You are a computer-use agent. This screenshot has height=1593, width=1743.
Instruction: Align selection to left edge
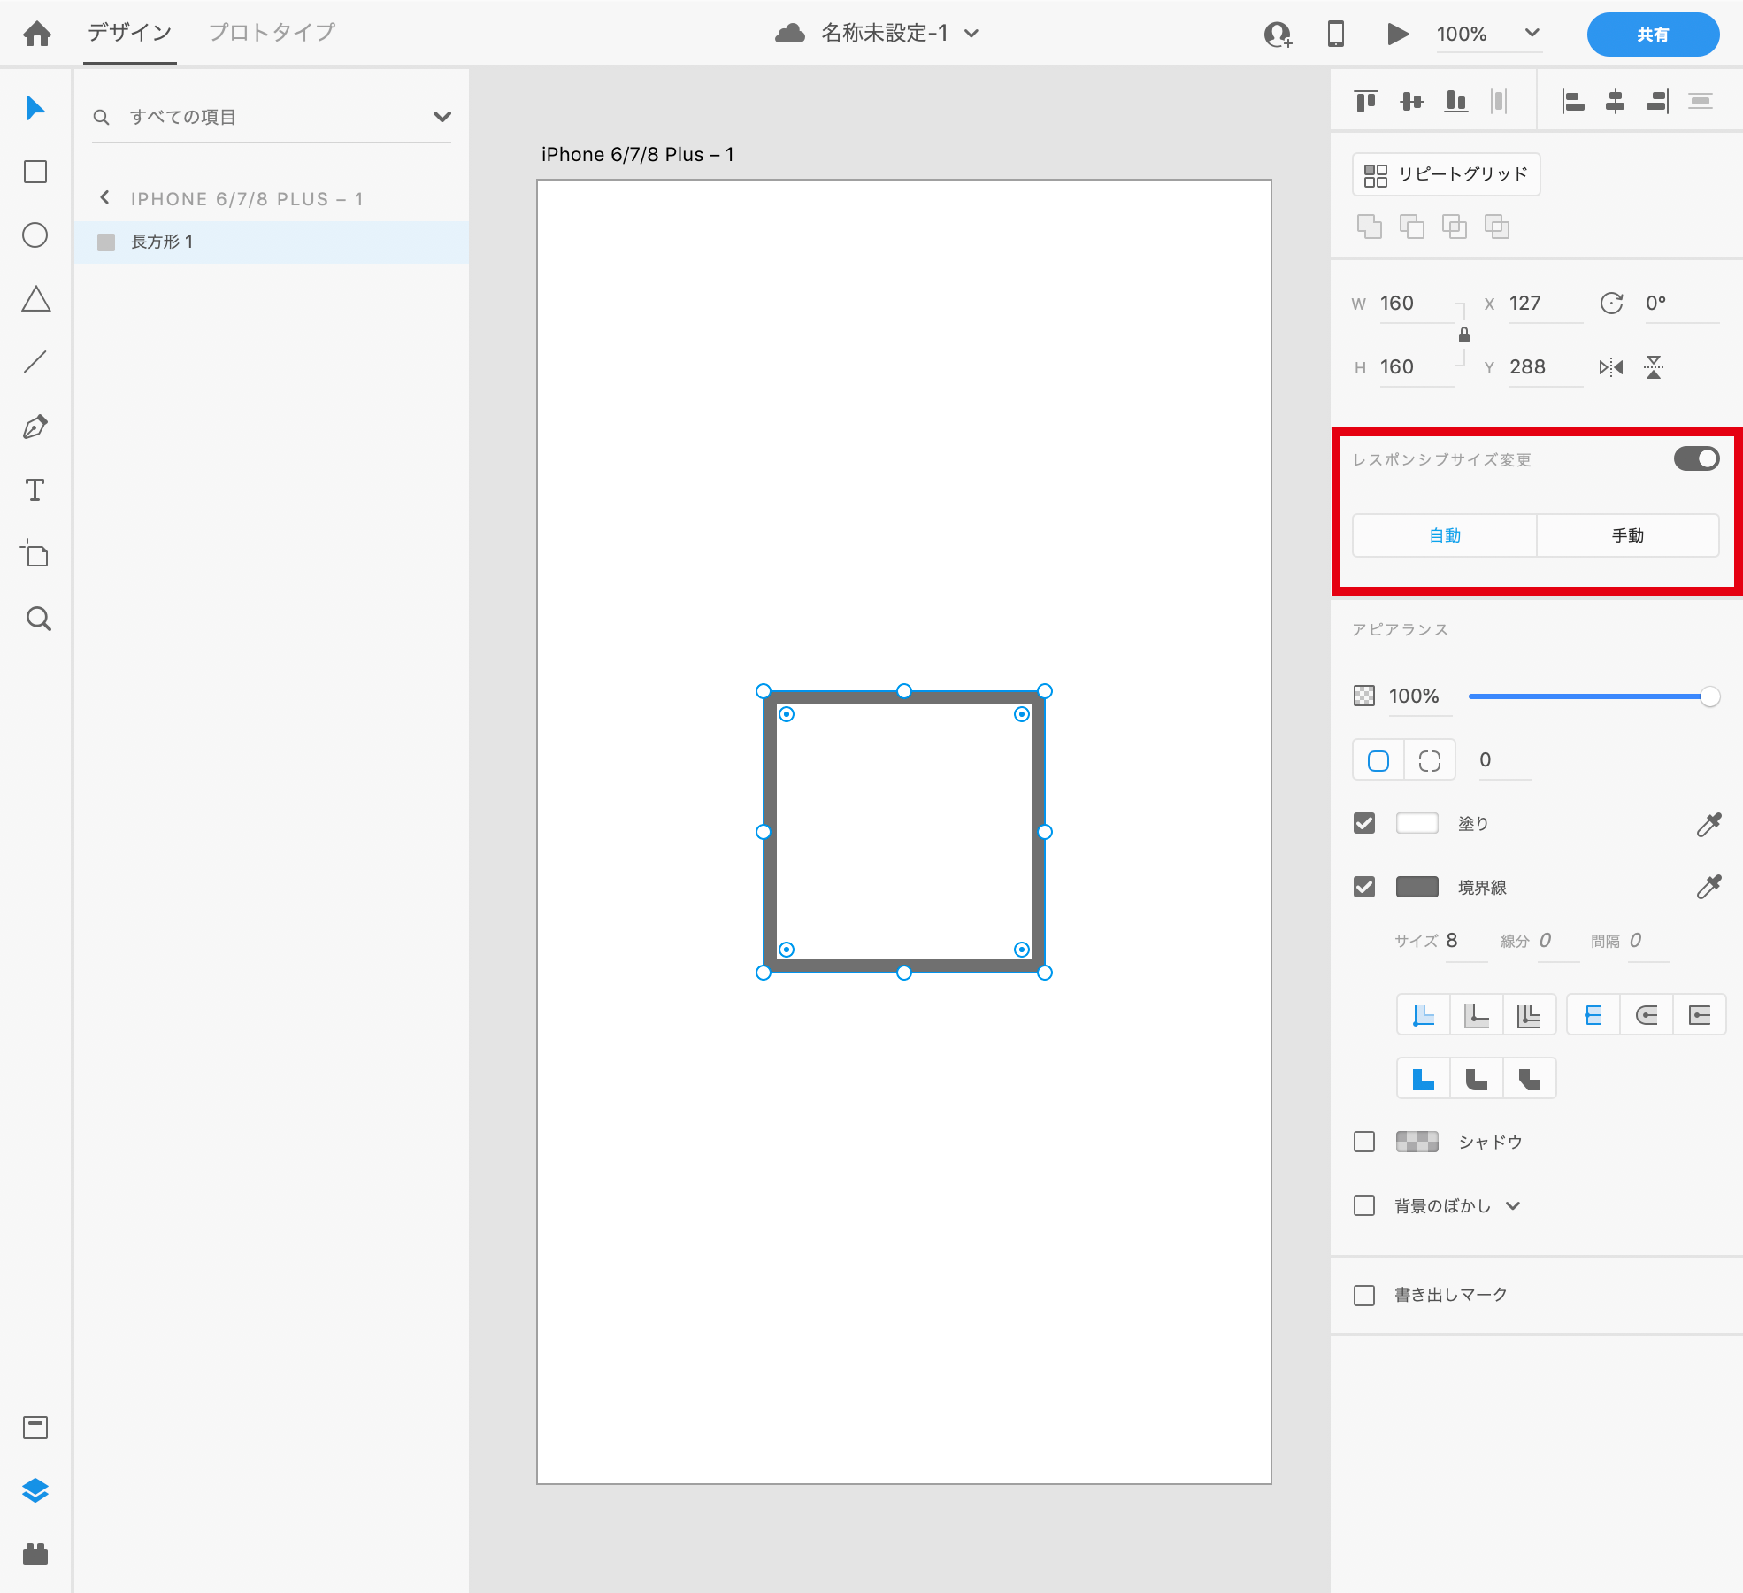1573,101
